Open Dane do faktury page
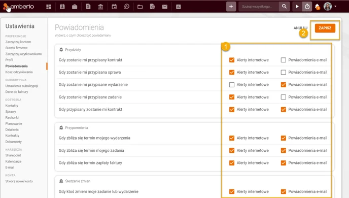349x198 pixels. 17,92
